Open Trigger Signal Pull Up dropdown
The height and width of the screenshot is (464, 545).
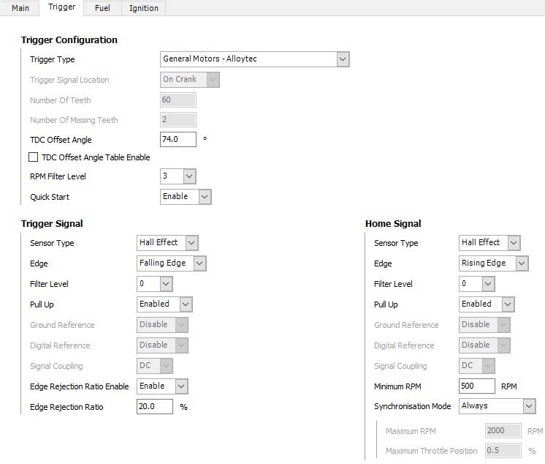pyautogui.click(x=164, y=304)
